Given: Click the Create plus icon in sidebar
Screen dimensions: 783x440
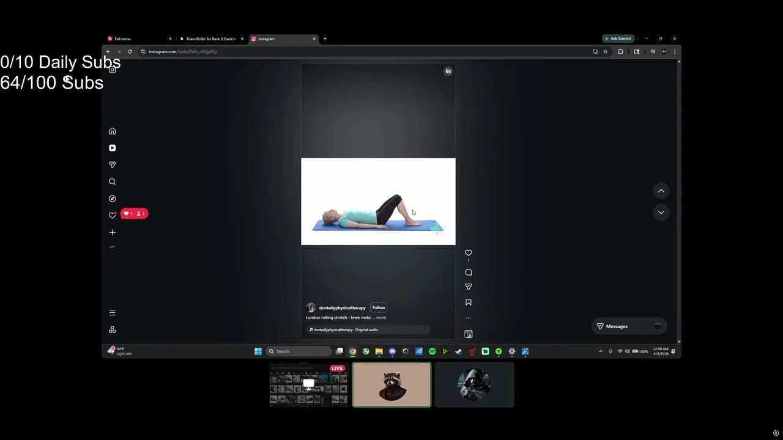Looking at the screenshot, I should pyautogui.click(x=112, y=232).
